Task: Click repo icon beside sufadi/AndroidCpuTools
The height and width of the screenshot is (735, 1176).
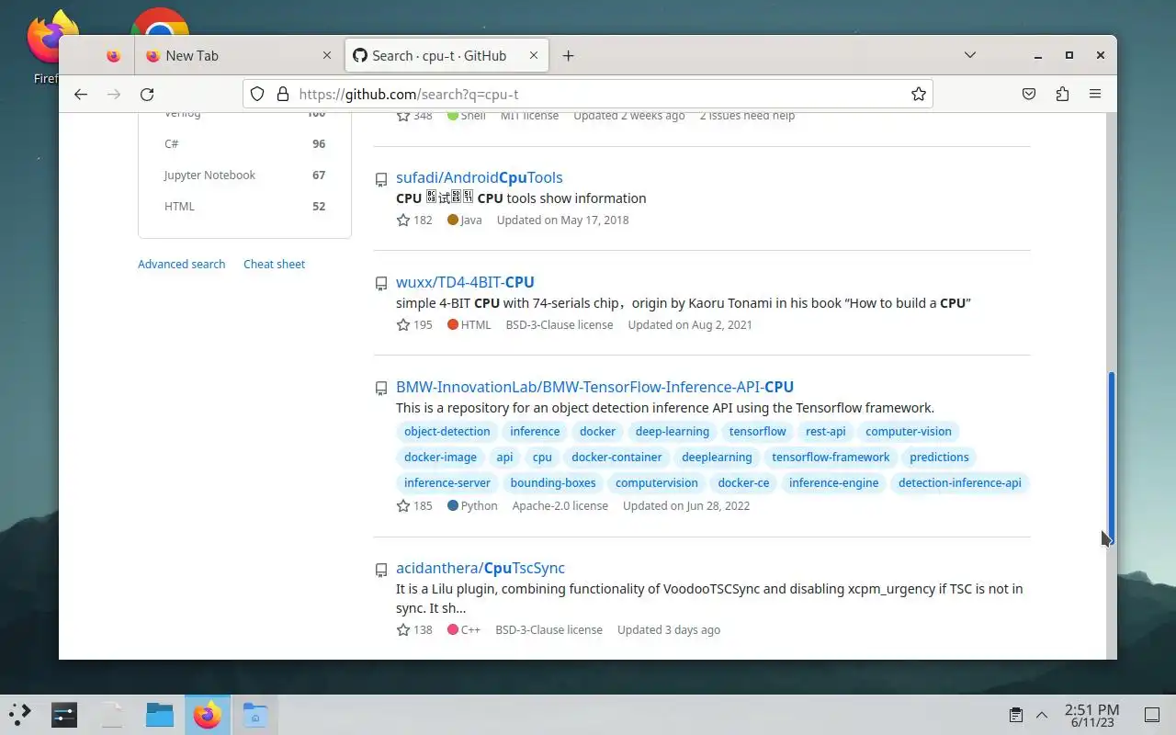Action: click(x=381, y=180)
